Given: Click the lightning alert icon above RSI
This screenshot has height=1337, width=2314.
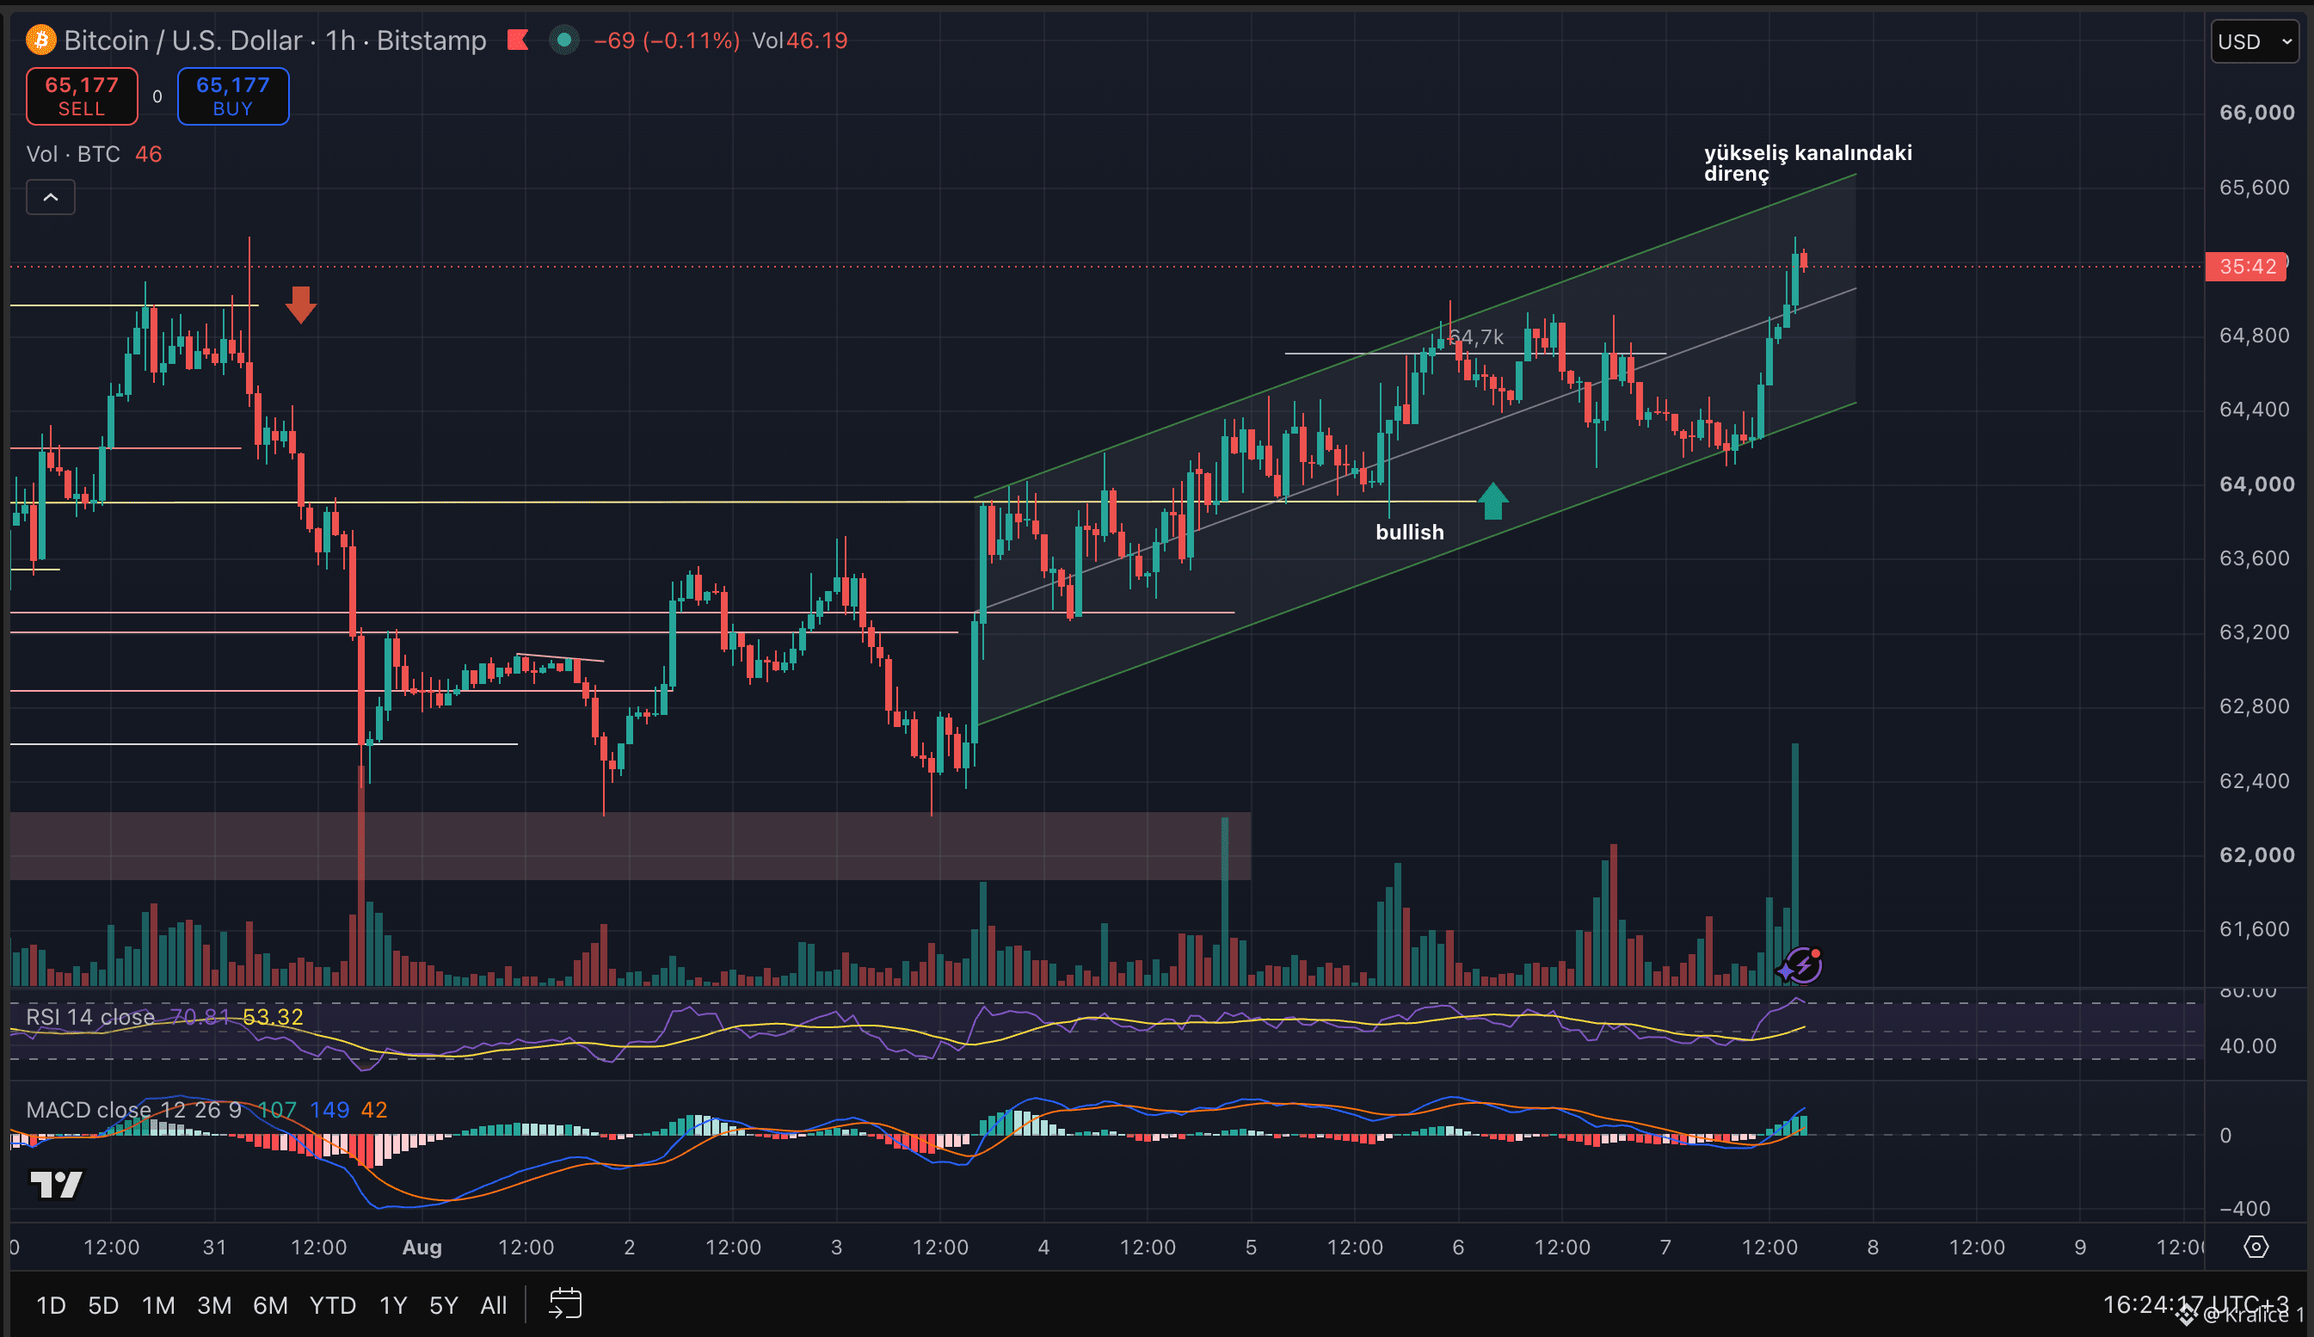Looking at the screenshot, I should pos(1802,965).
